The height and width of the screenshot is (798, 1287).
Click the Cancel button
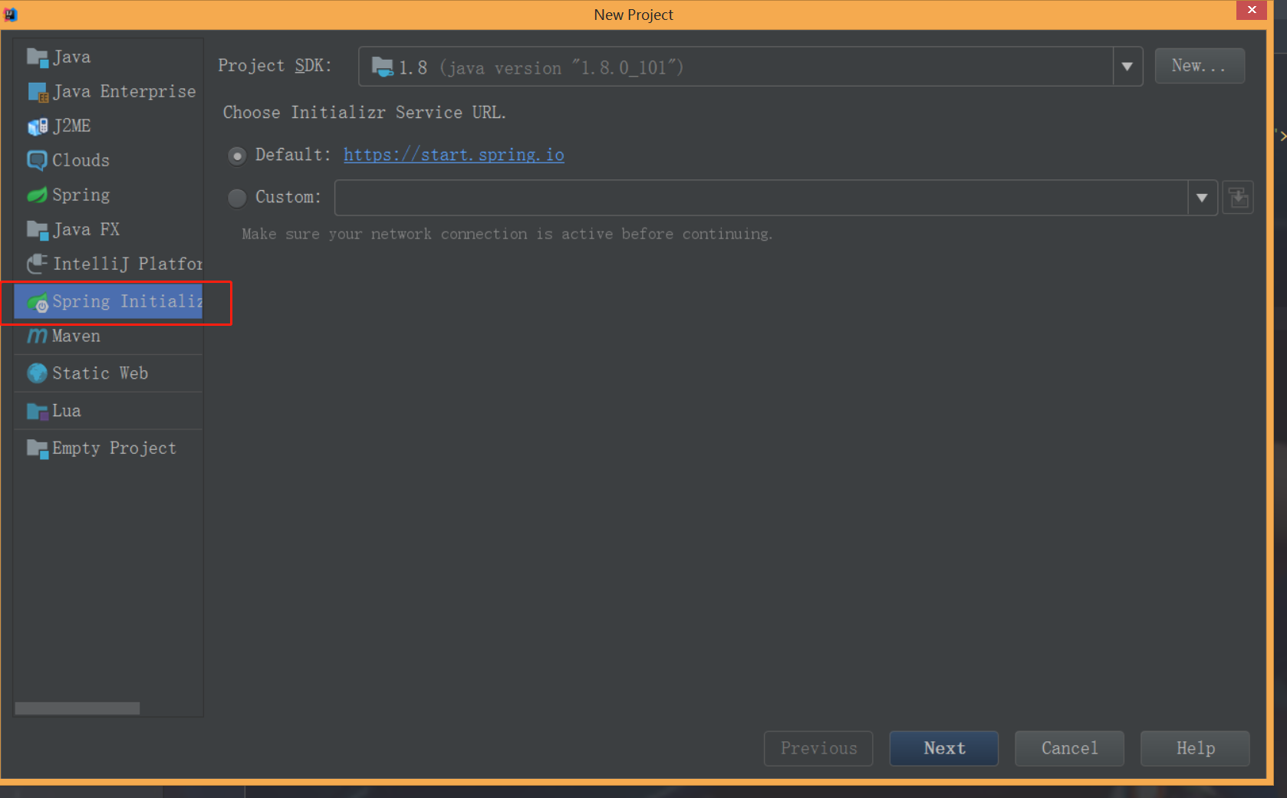[1069, 748]
